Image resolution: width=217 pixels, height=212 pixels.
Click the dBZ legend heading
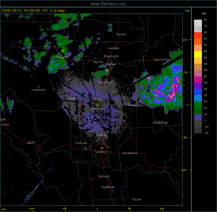204,14
